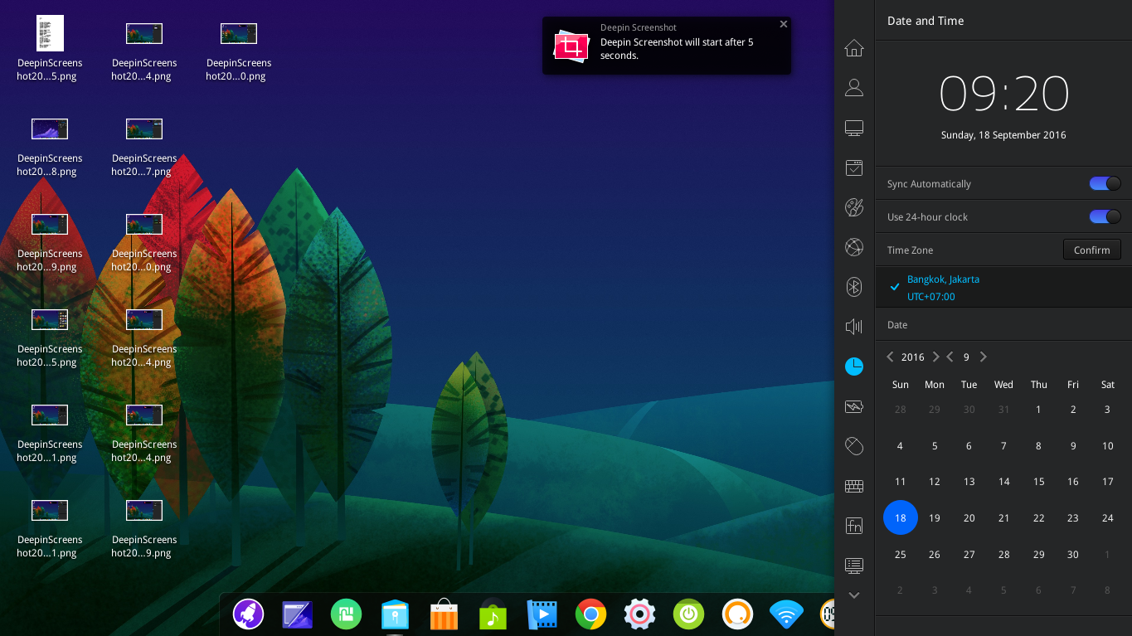Open Display settings from control center sidebar

point(853,128)
